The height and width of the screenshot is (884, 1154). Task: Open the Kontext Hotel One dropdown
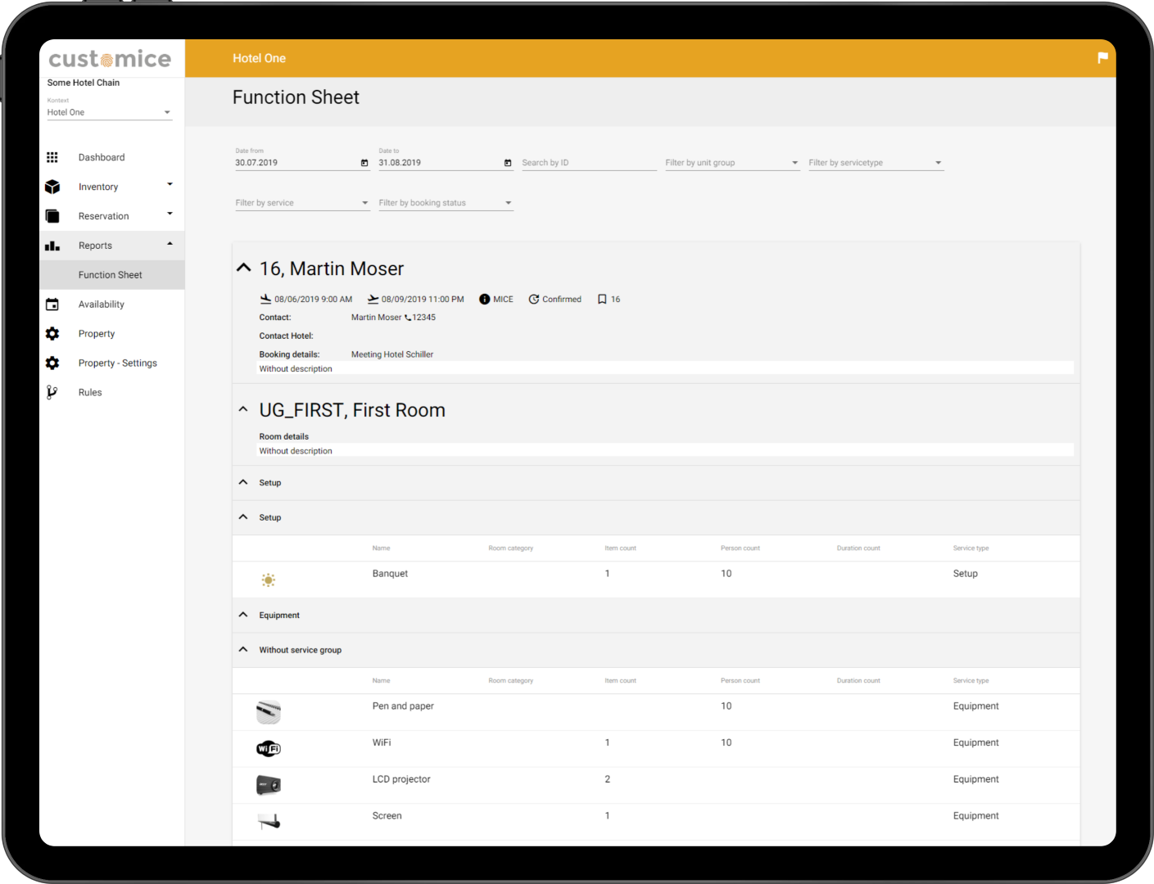click(109, 113)
